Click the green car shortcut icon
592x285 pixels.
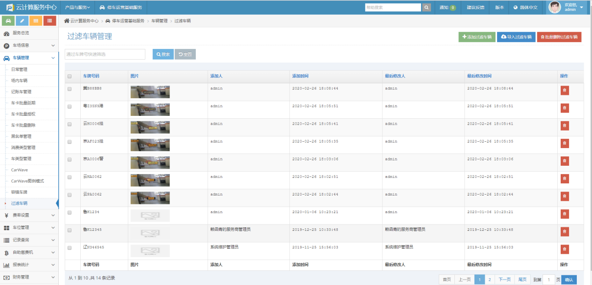coord(9,21)
